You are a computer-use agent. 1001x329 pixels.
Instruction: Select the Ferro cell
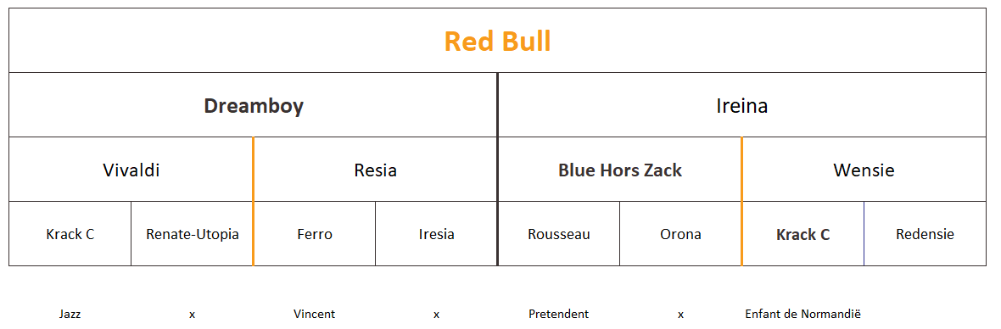coord(315,234)
